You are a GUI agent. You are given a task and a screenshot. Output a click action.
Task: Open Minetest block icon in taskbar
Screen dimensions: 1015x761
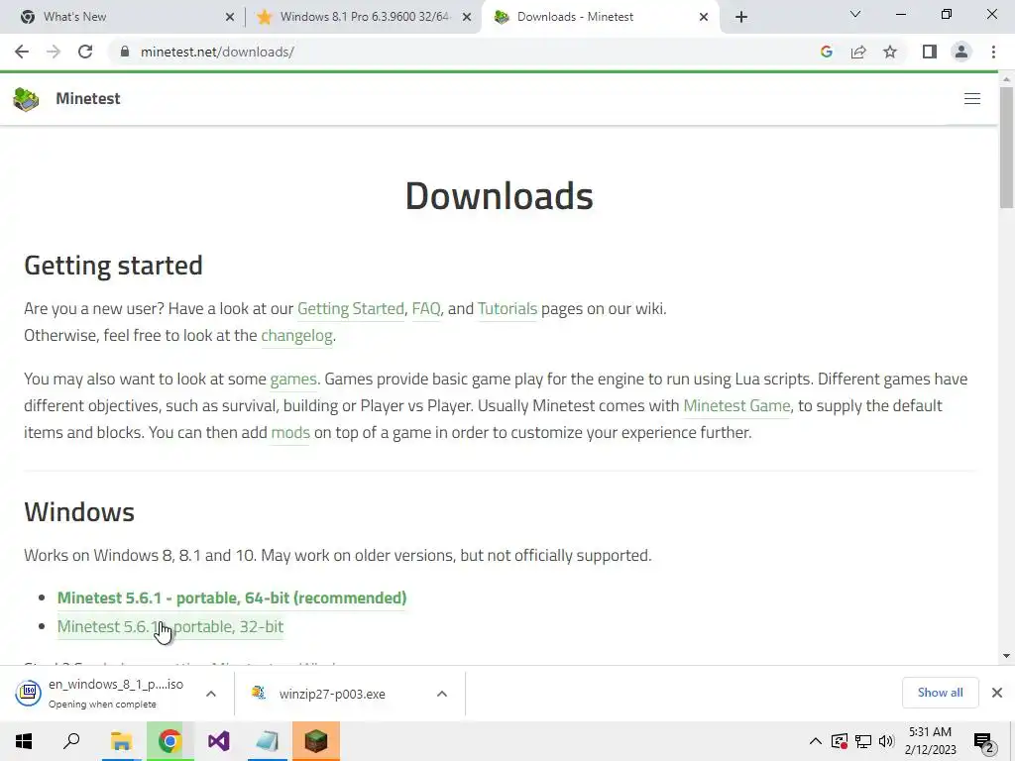(316, 741)
